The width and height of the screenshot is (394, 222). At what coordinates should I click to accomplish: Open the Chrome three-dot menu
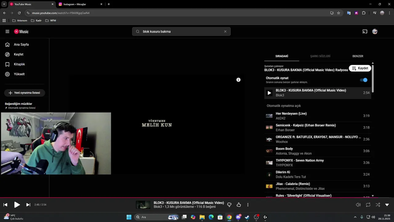[x=390, y=13]
